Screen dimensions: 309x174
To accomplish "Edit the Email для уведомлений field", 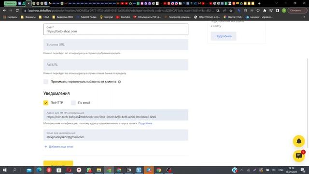I will [116, 135].
